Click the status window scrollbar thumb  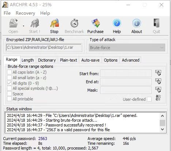(x=162, y=123)
